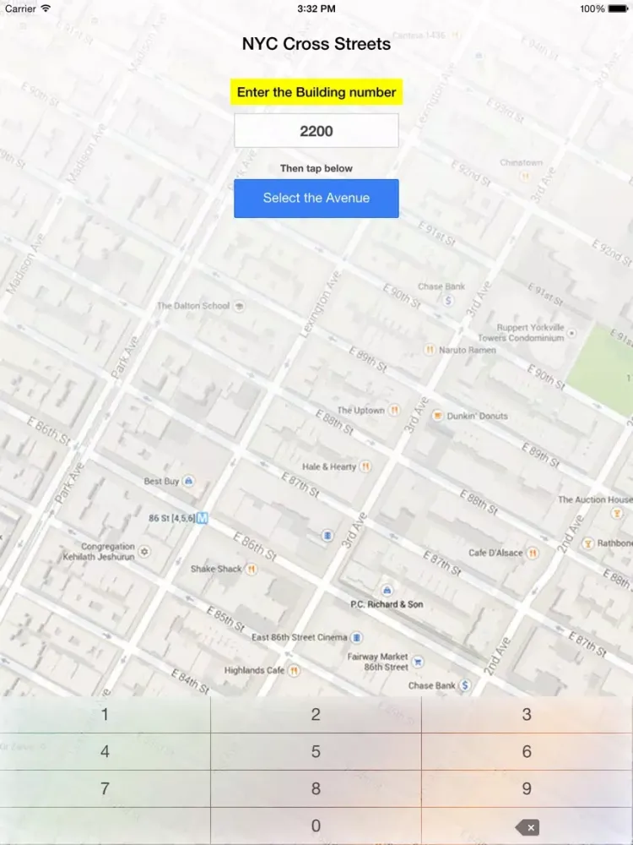Tap keypad digit 7
The image size is (633, 845).
(105, 788)
